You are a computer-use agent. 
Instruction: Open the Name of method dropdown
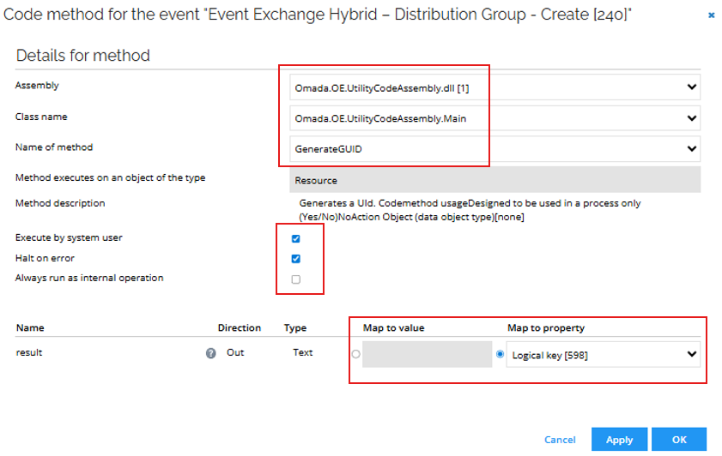pyautogui.click(x=495, y=148)
